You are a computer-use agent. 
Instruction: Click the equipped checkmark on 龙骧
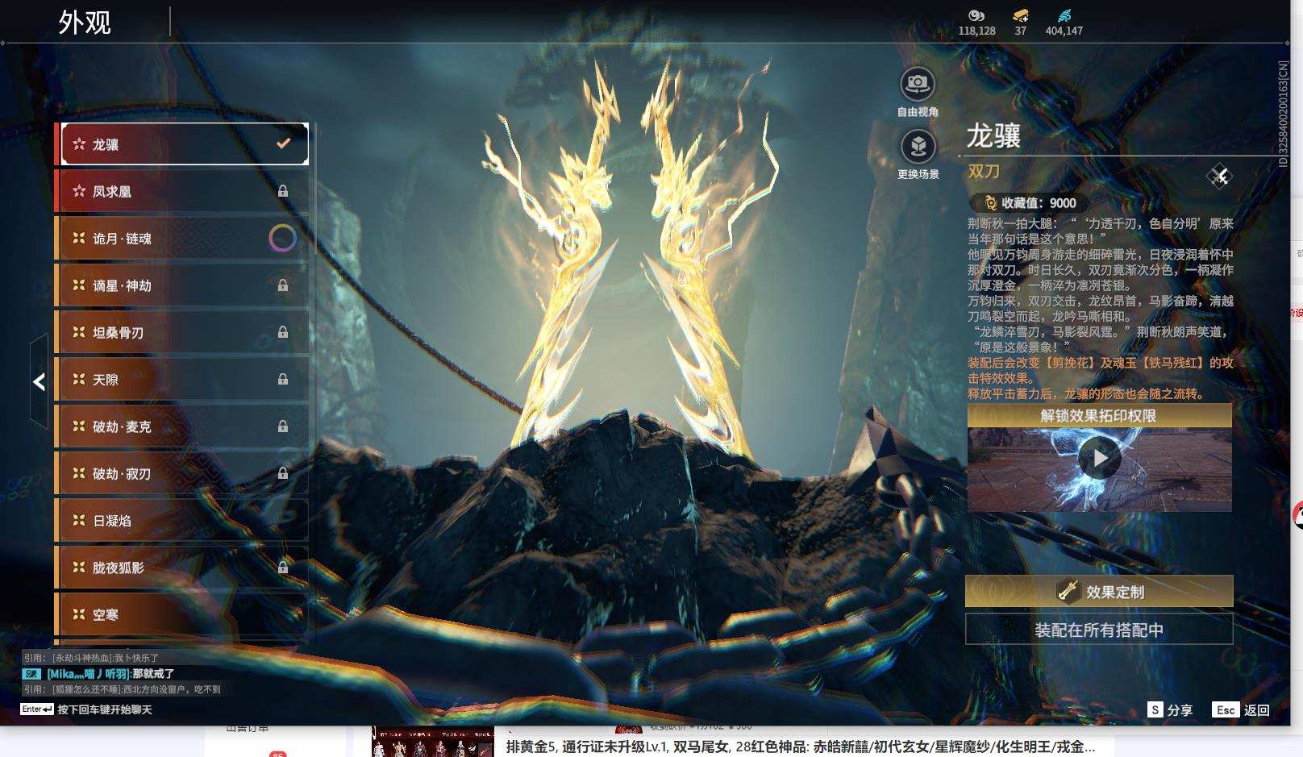[x=283, y=143]
